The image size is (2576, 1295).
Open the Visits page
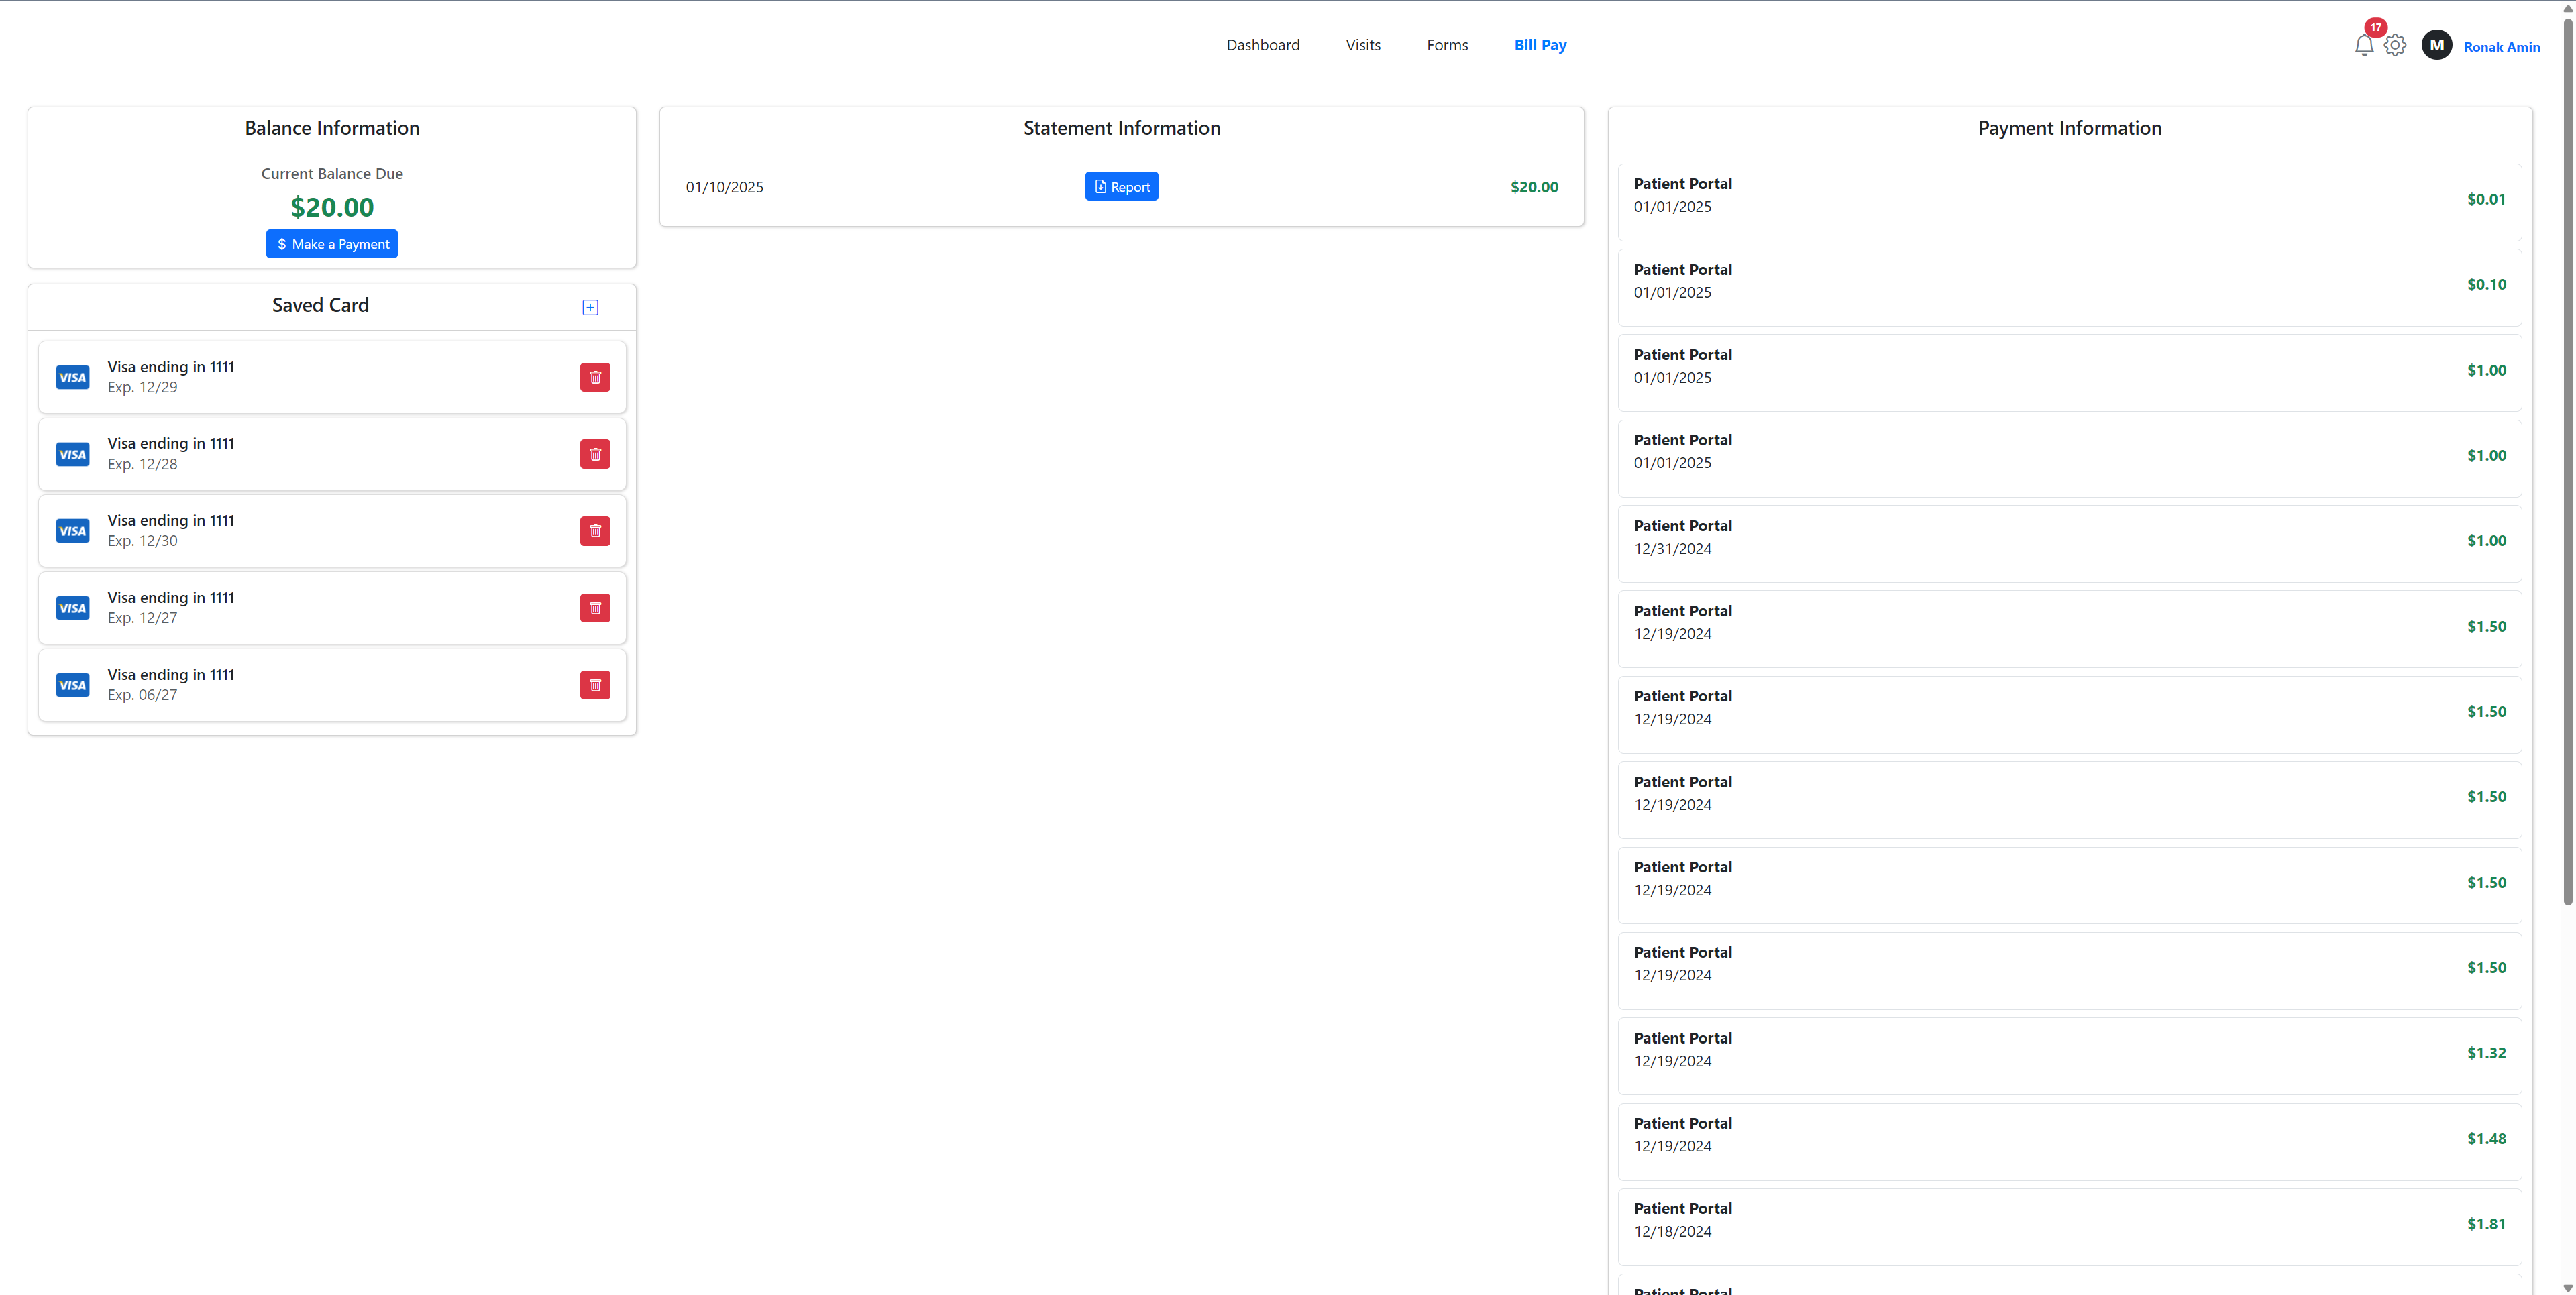point(1362,45)
